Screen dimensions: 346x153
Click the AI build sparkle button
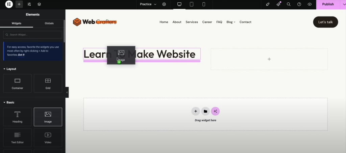coord(215,111)
